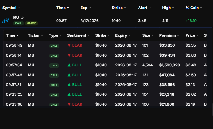Open the Type column filter

(60, 35)
